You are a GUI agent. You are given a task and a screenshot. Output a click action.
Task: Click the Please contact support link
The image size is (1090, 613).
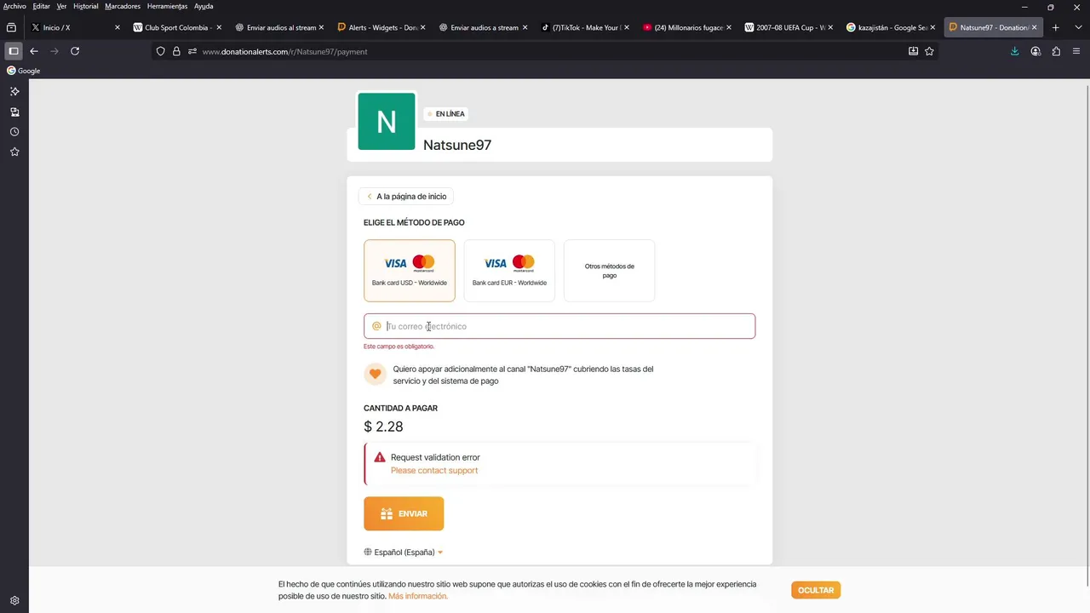(x=434, y=470)
